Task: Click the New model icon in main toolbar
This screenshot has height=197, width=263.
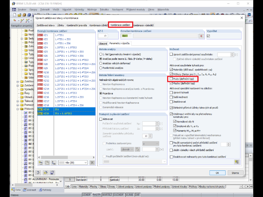Action: 15,15
